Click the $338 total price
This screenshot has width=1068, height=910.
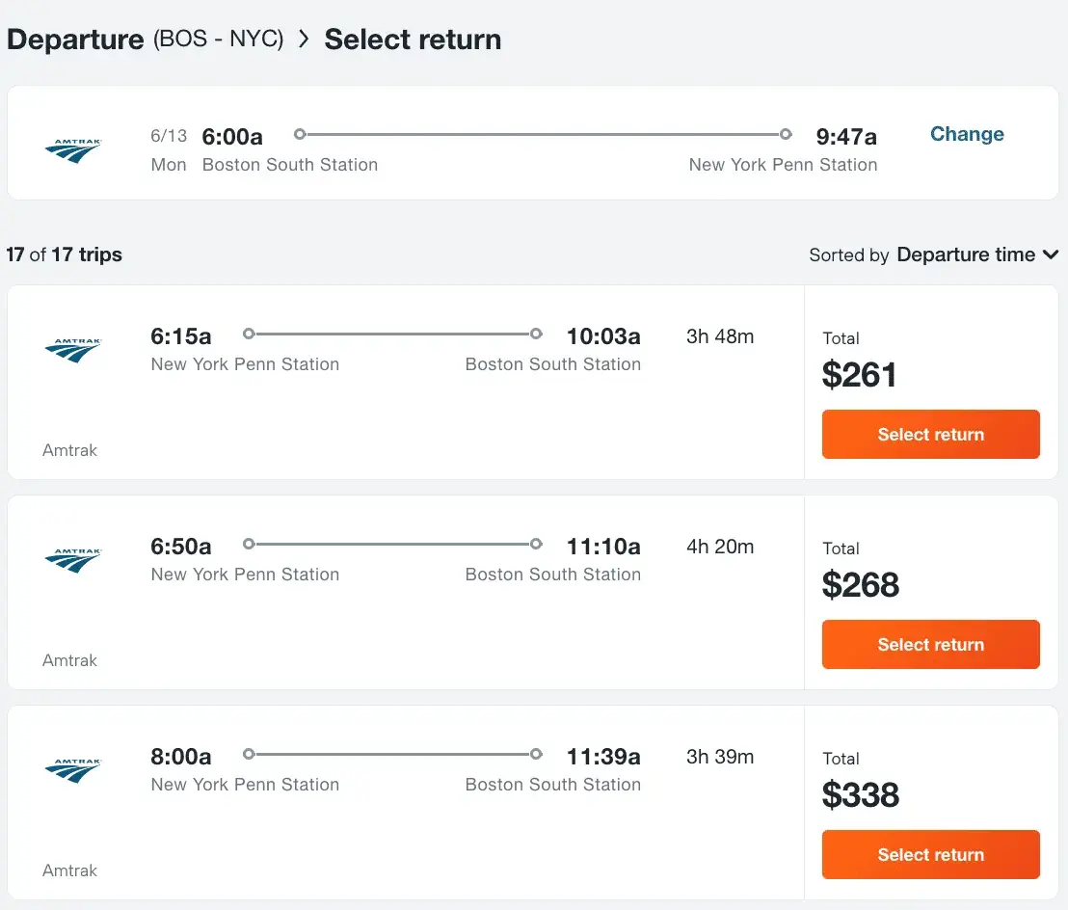pyautogui.click(x=860, y=795)
